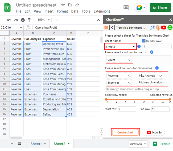Open the Extensions menu
The image size is (173, 151).
pos(102,11)
